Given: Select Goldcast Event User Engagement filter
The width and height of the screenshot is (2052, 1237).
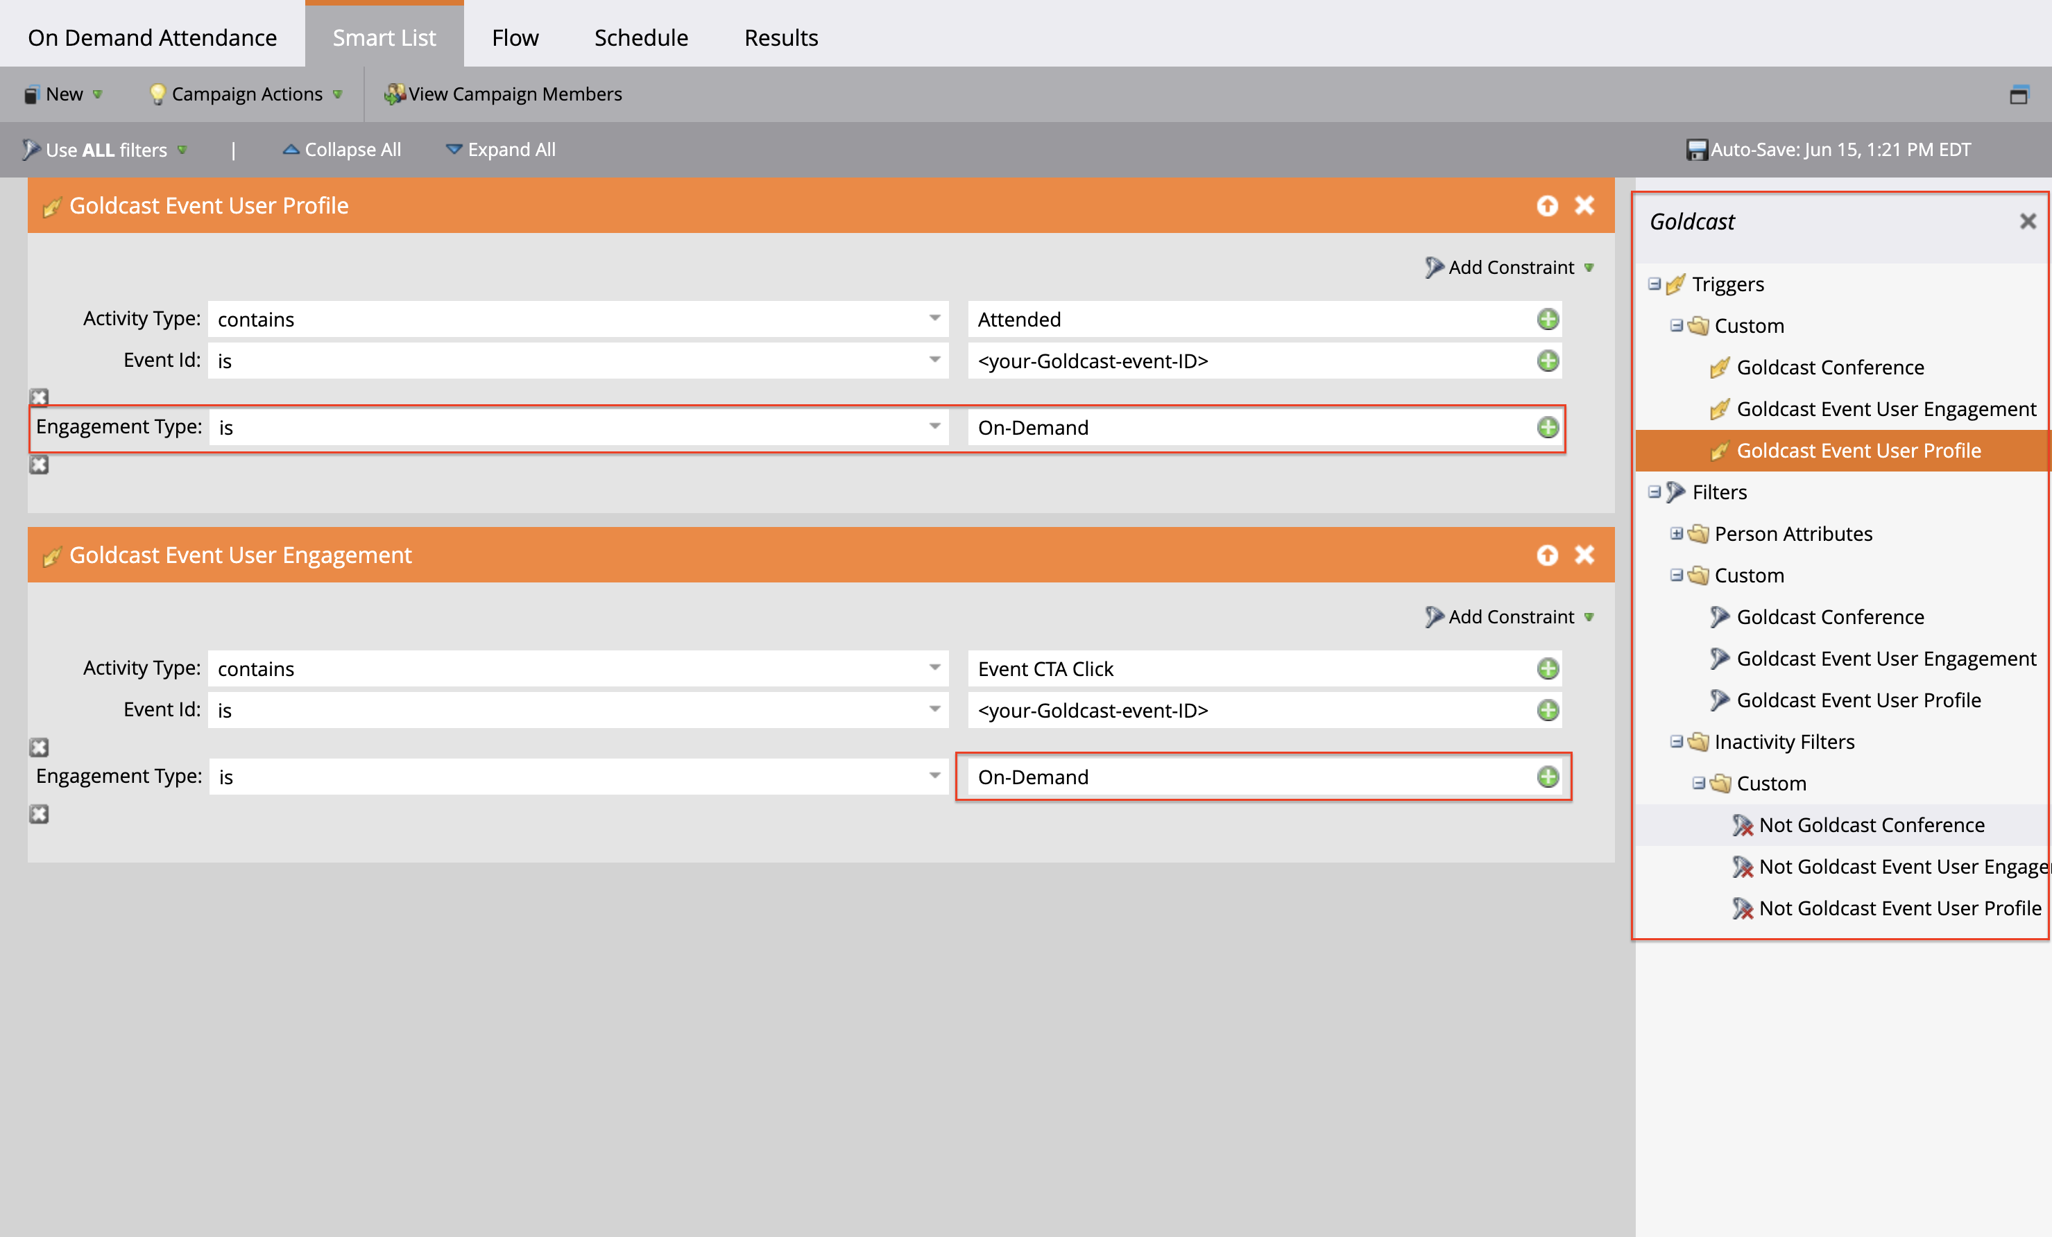Looking at the screenshot, I should 1886,659.
